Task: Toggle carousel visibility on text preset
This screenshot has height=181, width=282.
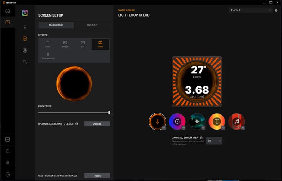Action: 223,127
